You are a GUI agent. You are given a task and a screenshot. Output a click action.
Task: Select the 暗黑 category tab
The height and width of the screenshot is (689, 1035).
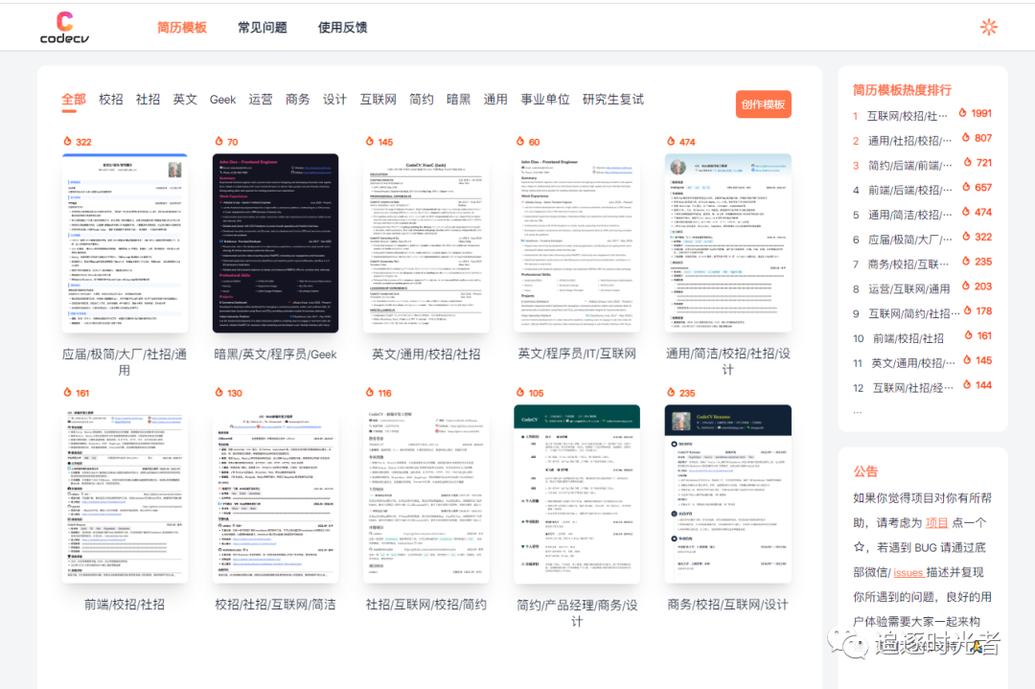[x=458, y=99]
